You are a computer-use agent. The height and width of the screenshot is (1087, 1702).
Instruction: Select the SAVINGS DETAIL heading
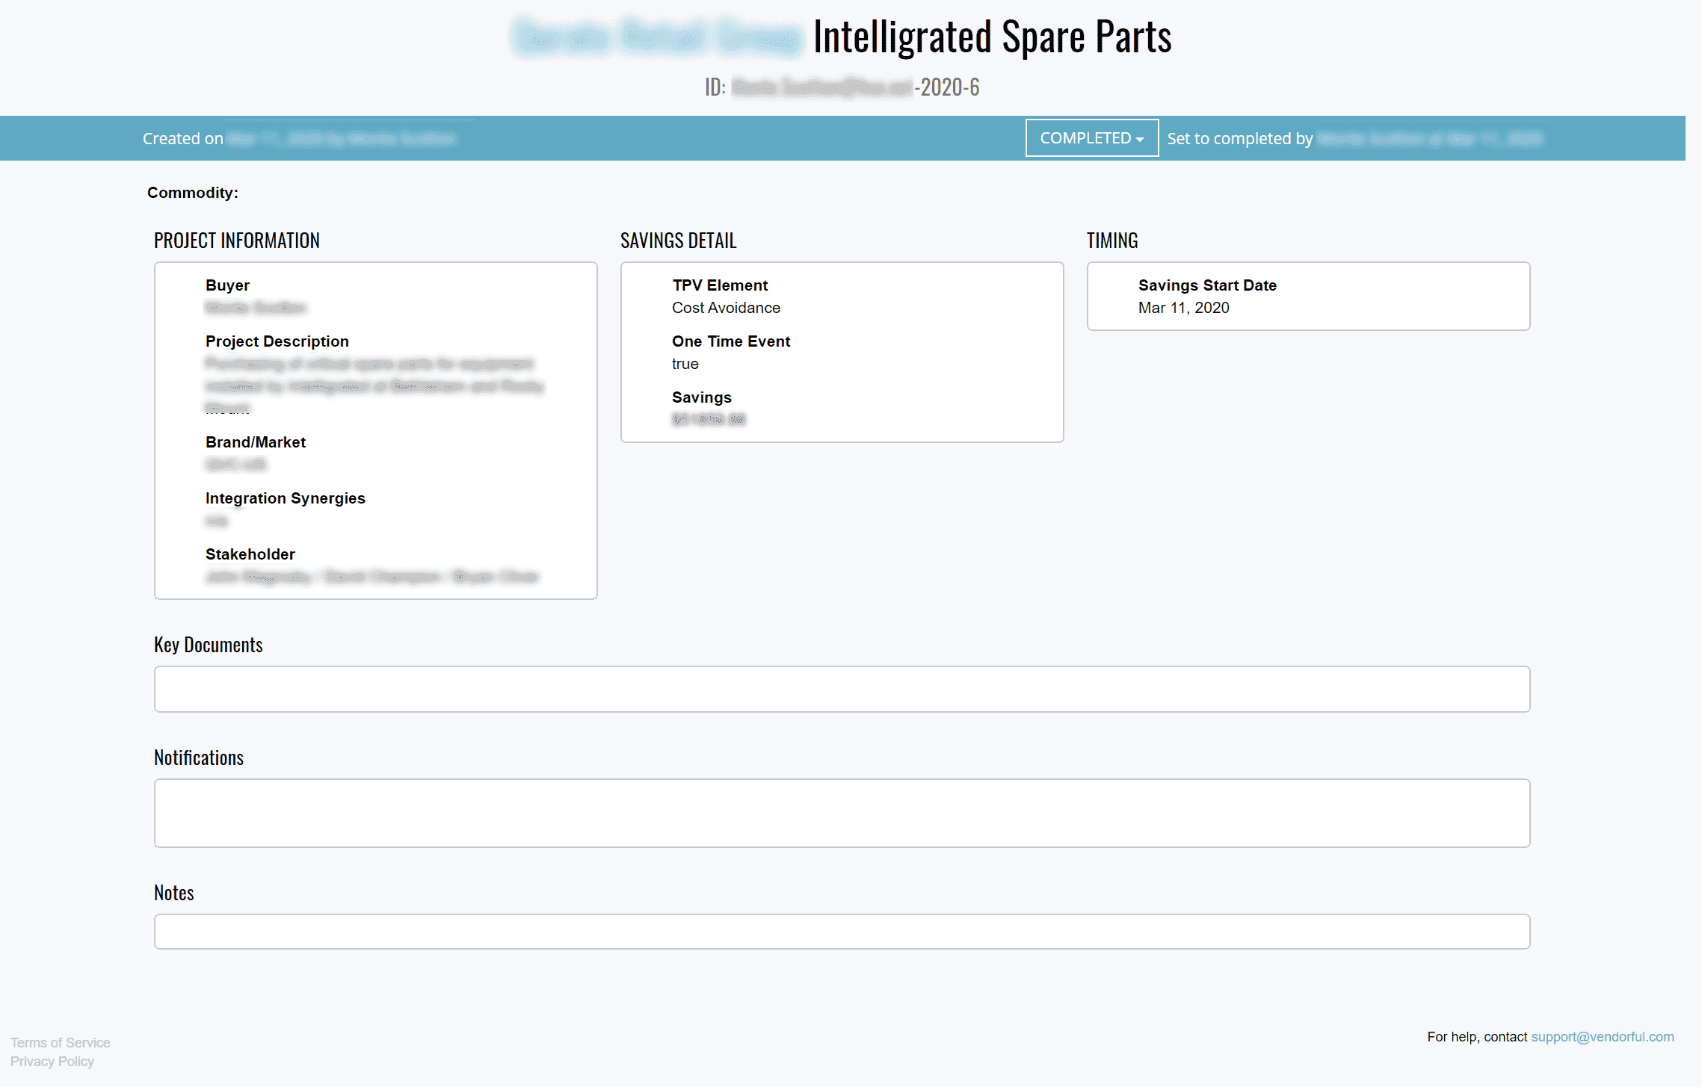pos(678,241)
